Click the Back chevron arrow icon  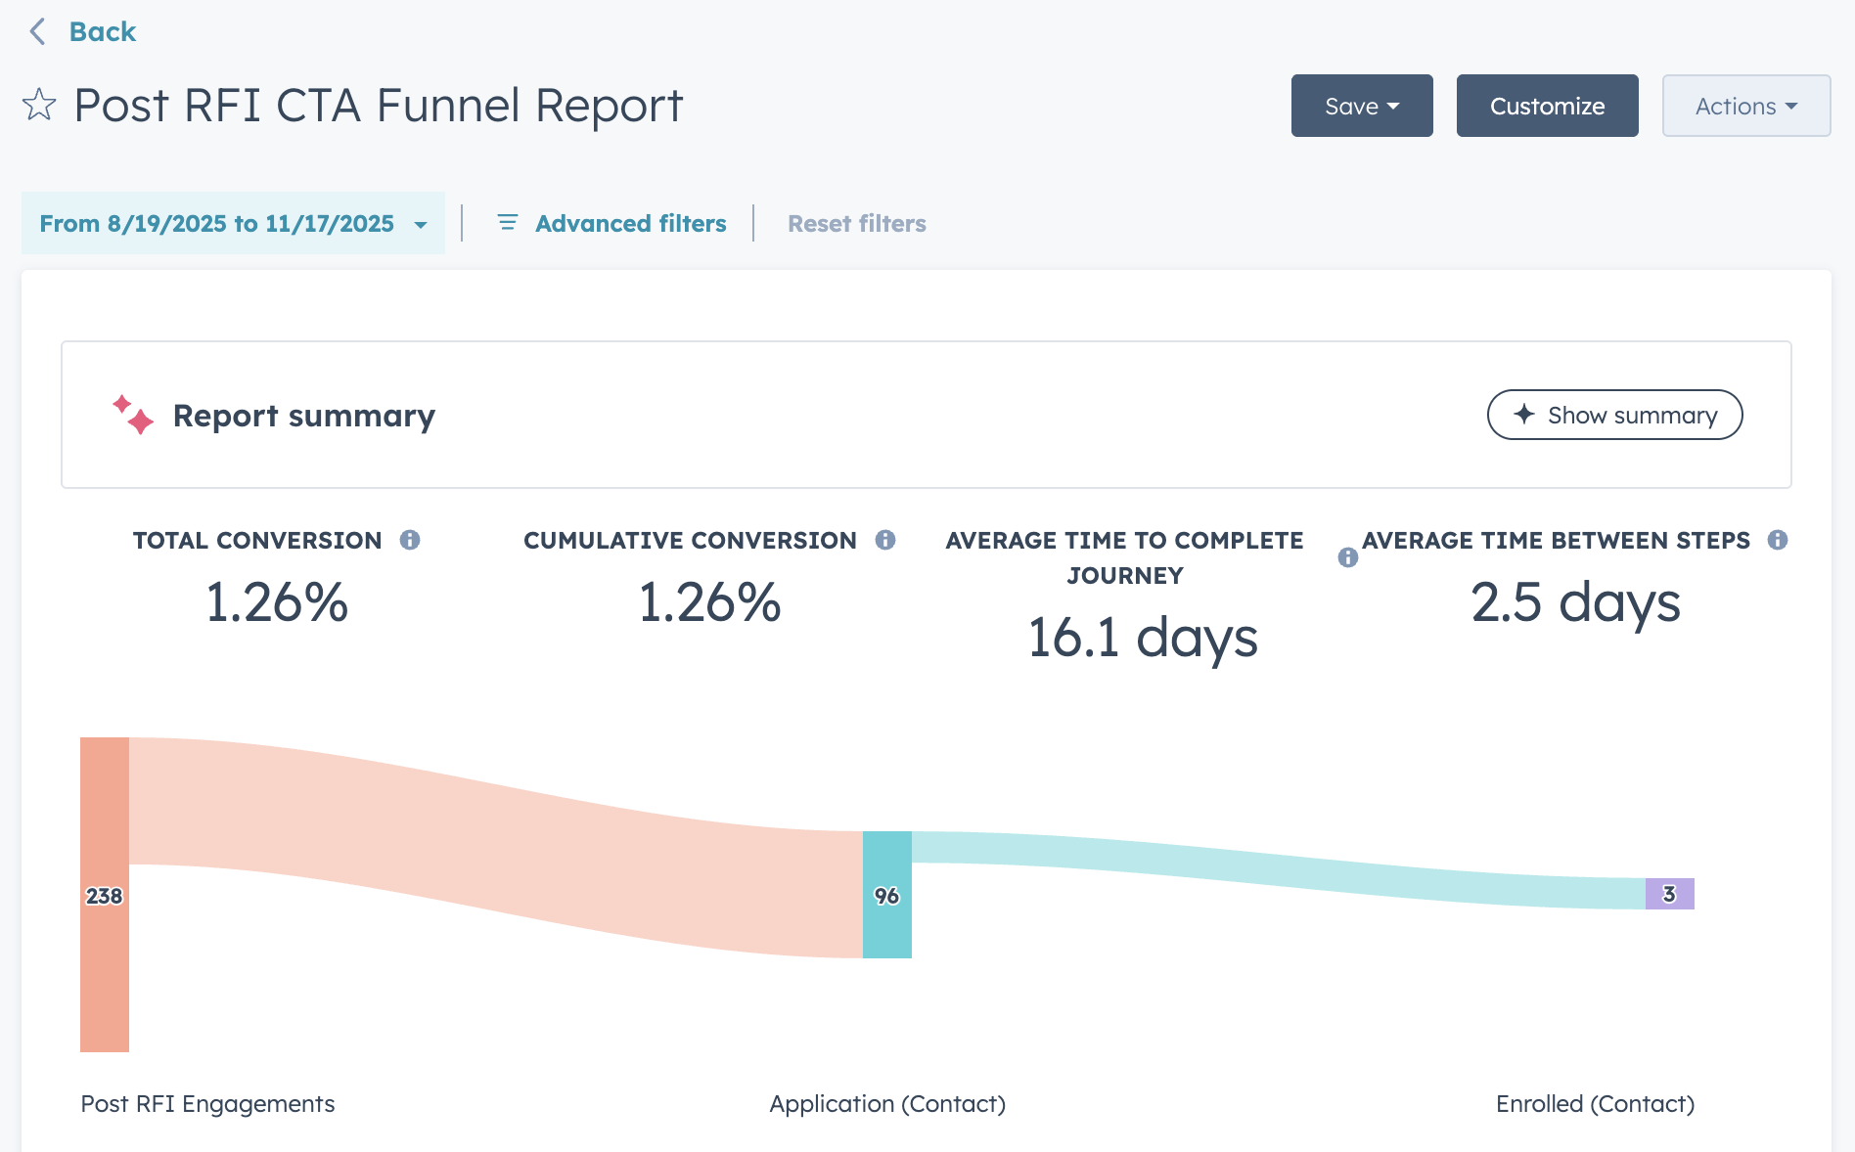37,31
